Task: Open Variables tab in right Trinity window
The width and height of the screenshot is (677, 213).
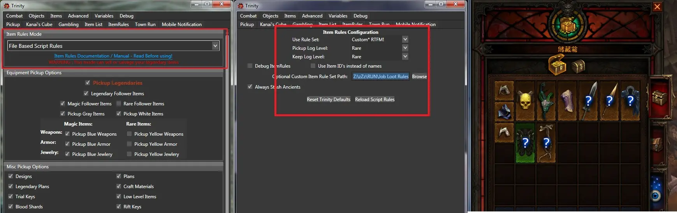Action: tap(338, 16)
